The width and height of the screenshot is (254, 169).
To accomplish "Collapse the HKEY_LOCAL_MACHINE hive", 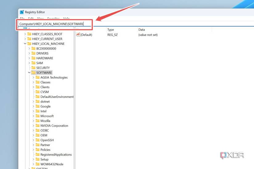I will pyautogui.click(x=25, y=44).
